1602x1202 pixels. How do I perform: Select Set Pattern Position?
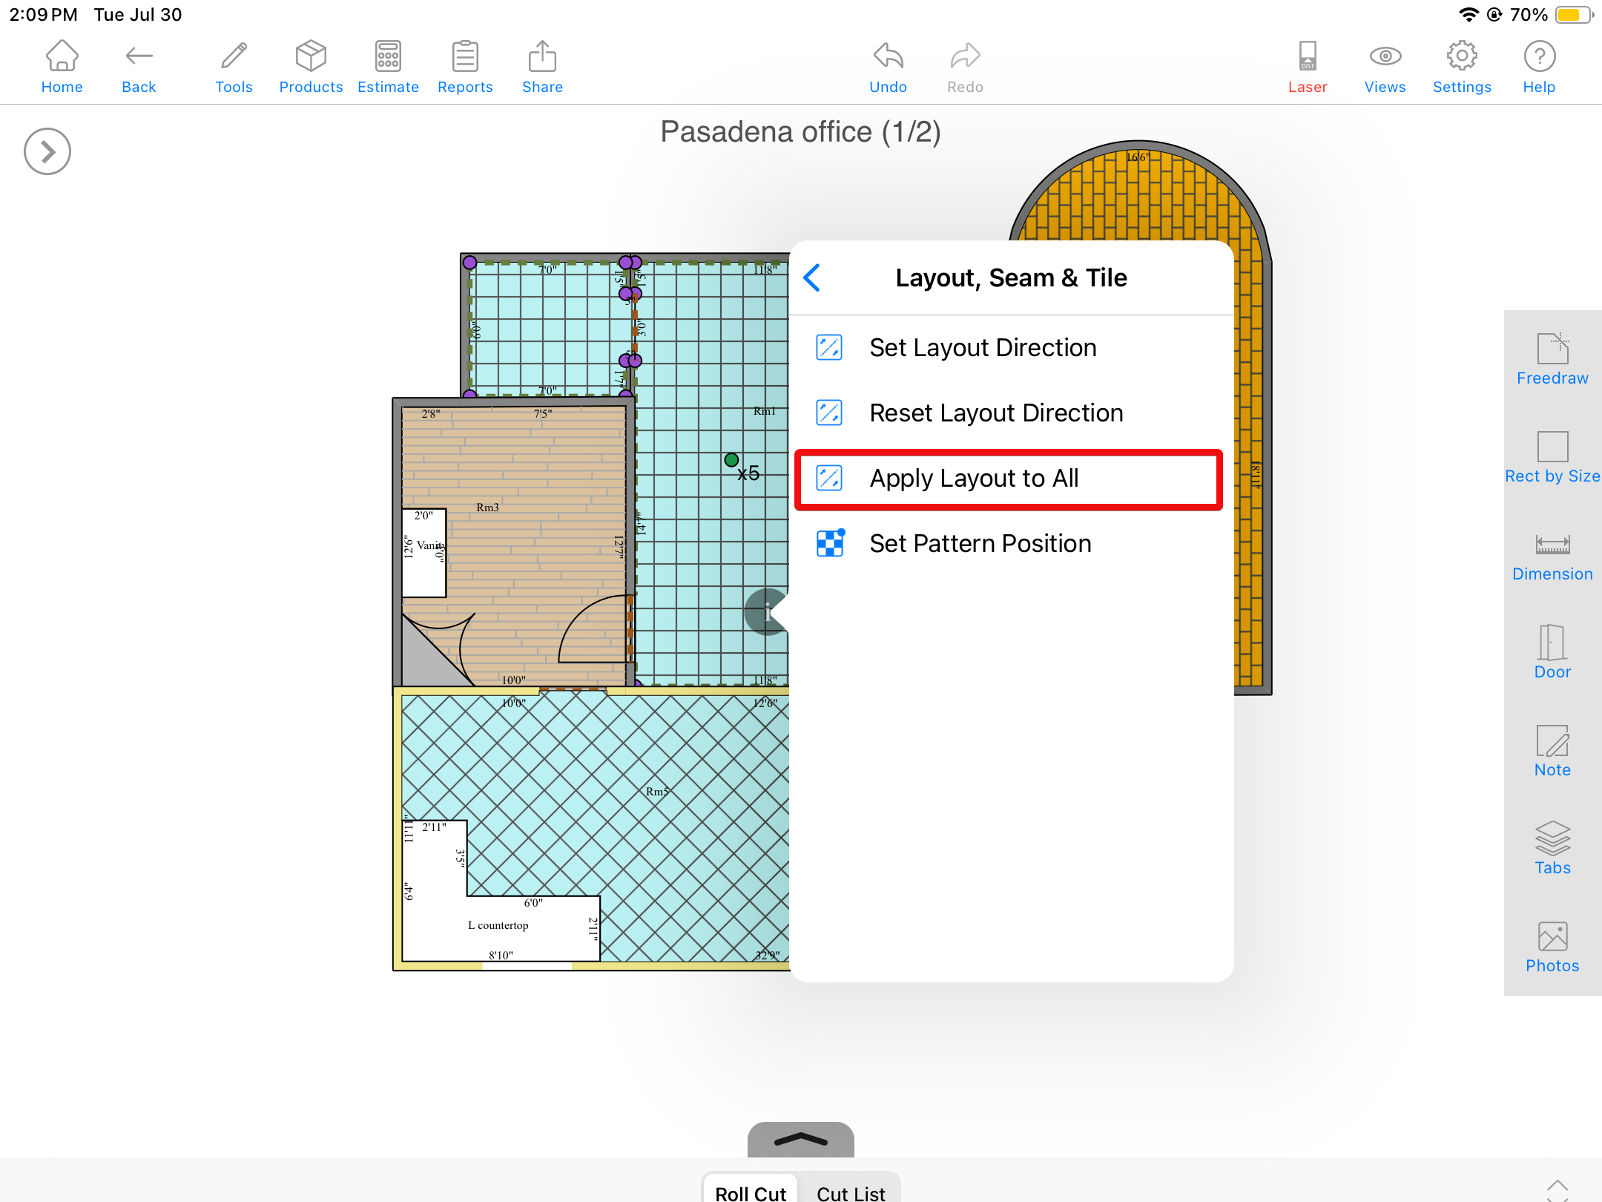(979, 544)
